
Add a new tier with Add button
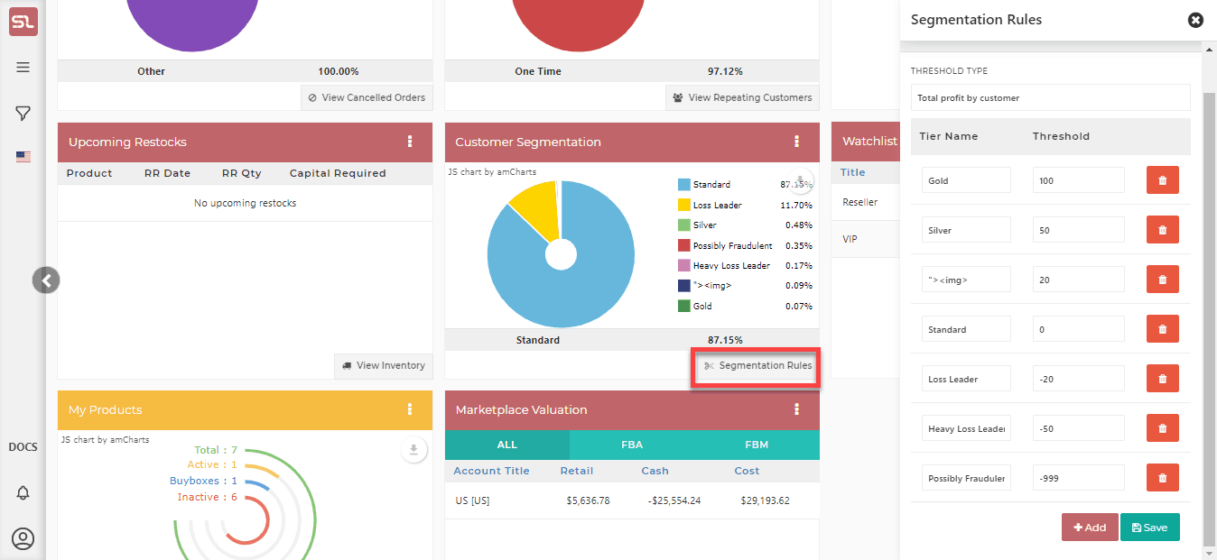pyautogui.click(x=1090, y=528)
